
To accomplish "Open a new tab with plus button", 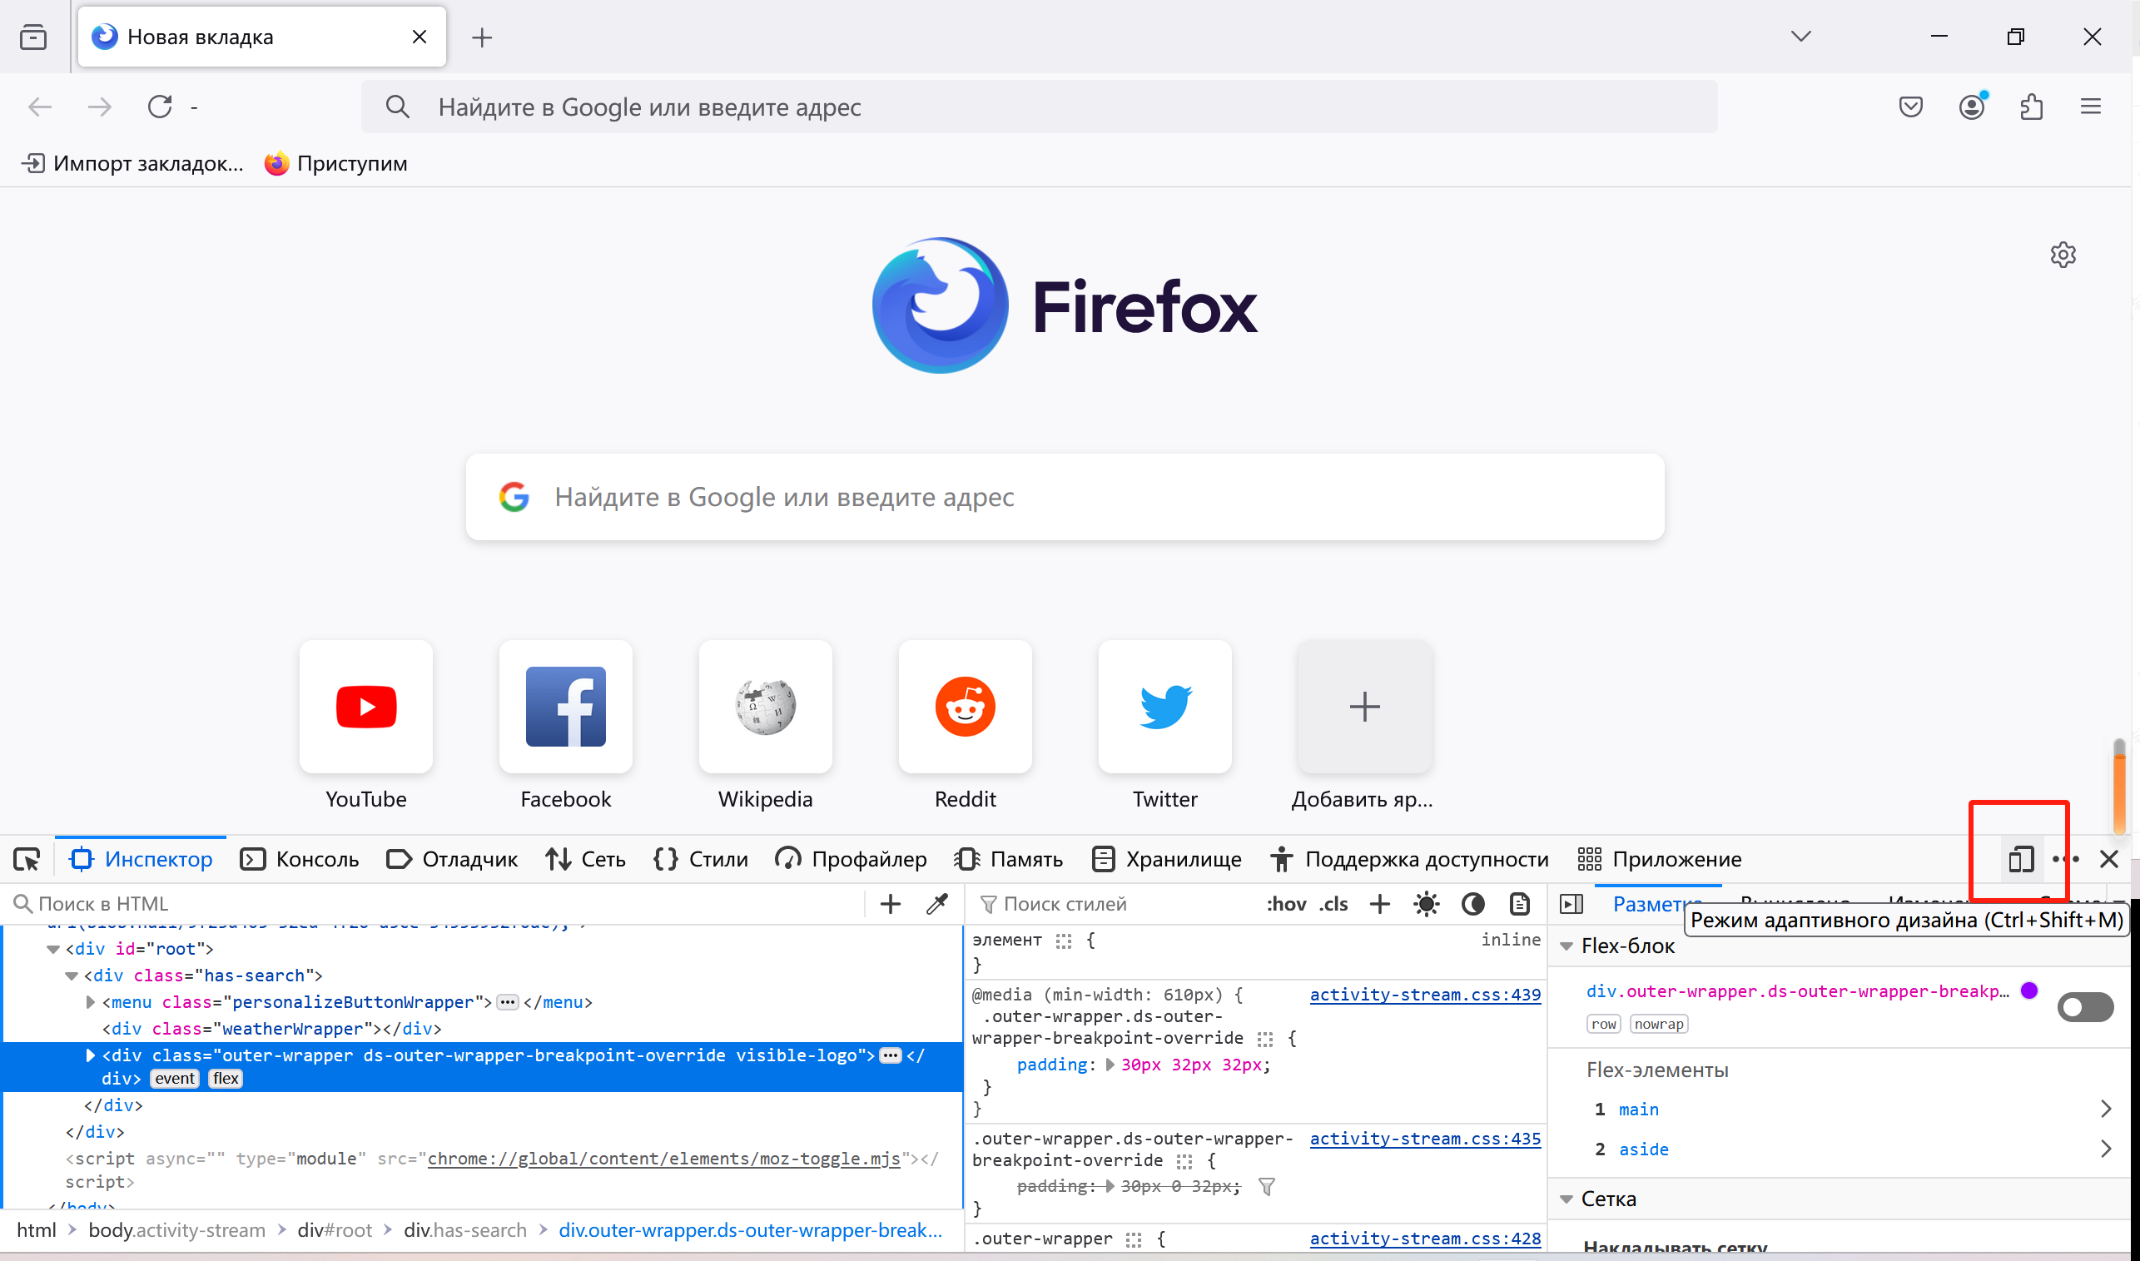I will tap(482, 37).
